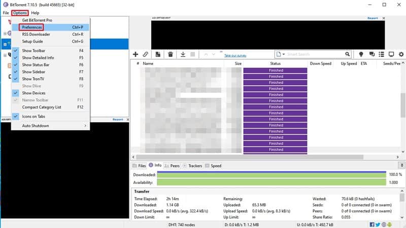
Task: Click the Add Torrent plus icon
Action: 136,54
